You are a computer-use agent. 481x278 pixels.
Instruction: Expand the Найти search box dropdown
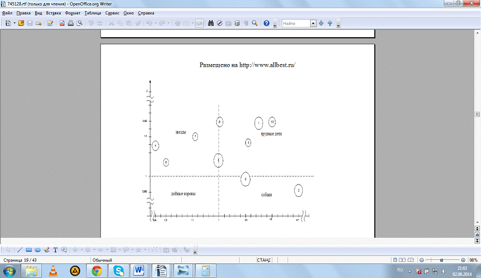tap(313, 23)
